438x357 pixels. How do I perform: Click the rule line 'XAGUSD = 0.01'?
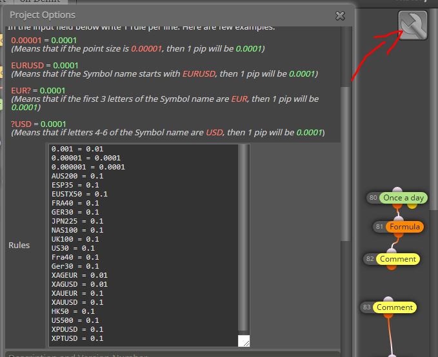[x=79, y=284]
